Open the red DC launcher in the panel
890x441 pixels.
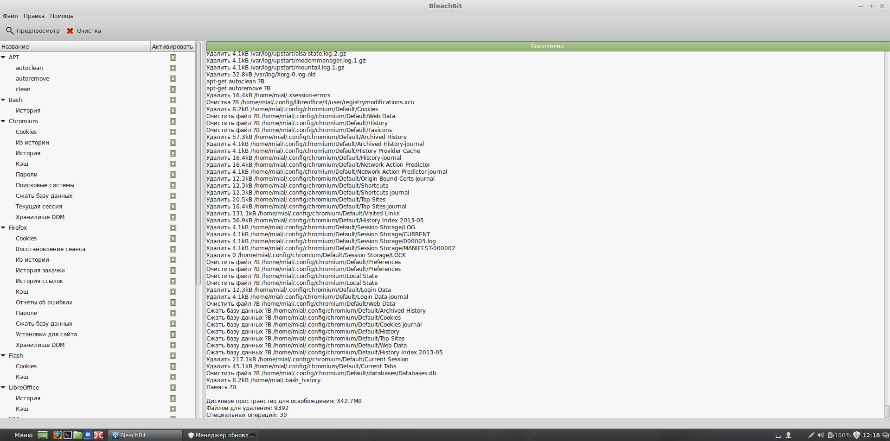(x=98, y=435)
